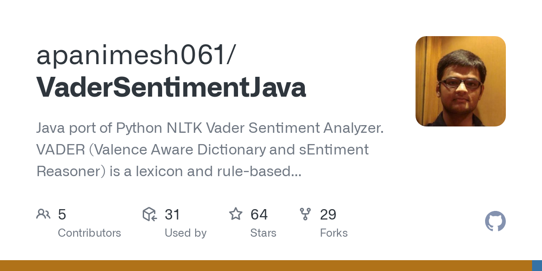The width and height of the screenshot is (542, 271).
Task: Click the GitHub Octocat logo
Action: (495, 221)
